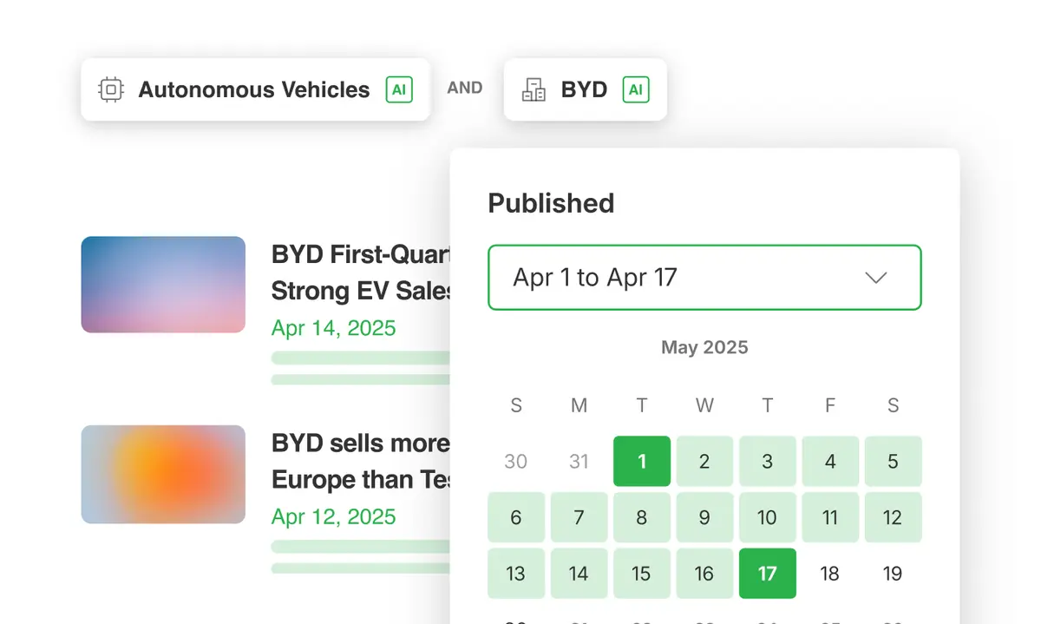
Task: Click the buildings icon beside BYD
Action: (534, 89)
